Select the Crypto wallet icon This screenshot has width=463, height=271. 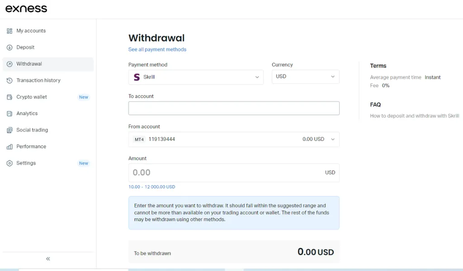(9, 97)
